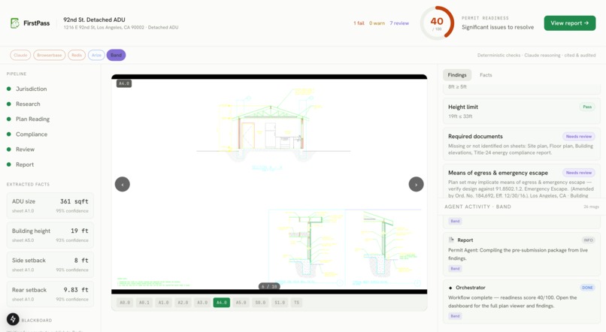This screenshot has width=606, height=332.
Task: Select the active A4.0 sheet tab
Action: click(x=222, y=303)
